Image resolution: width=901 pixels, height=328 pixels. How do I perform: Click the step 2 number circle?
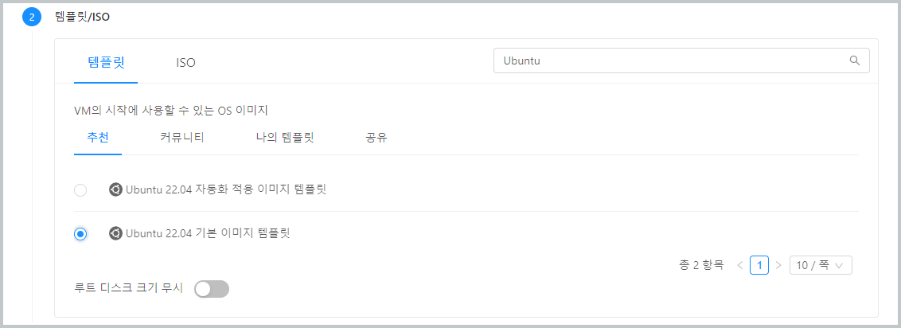click(32, 16)
